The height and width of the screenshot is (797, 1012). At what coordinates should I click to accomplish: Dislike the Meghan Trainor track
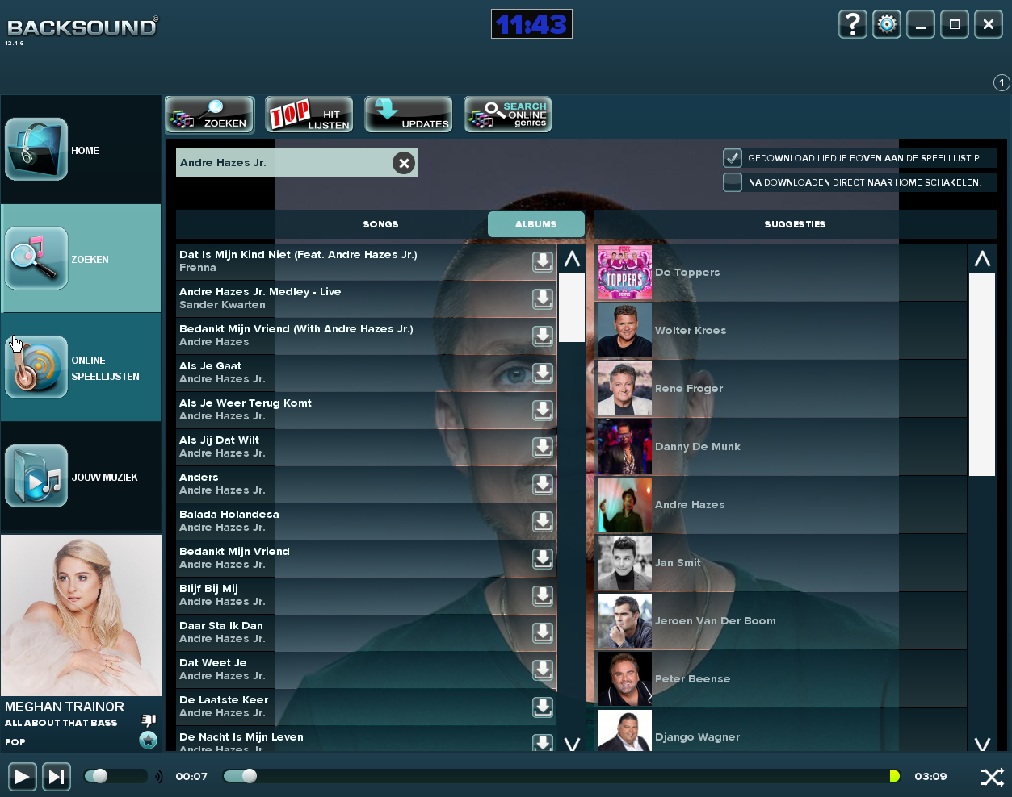149,720
